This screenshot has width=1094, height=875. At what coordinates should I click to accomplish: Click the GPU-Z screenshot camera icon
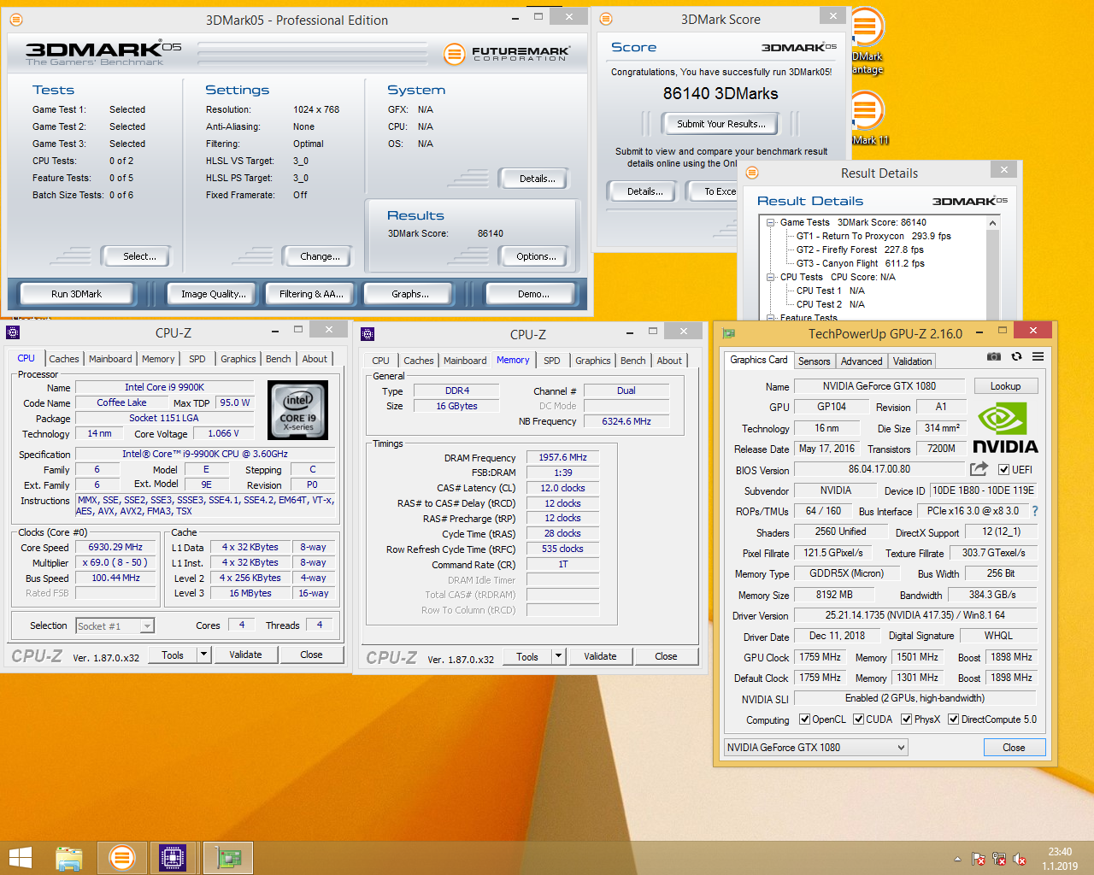point(994,356)
